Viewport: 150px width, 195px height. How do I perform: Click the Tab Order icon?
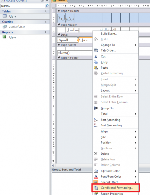pos(96,50)
